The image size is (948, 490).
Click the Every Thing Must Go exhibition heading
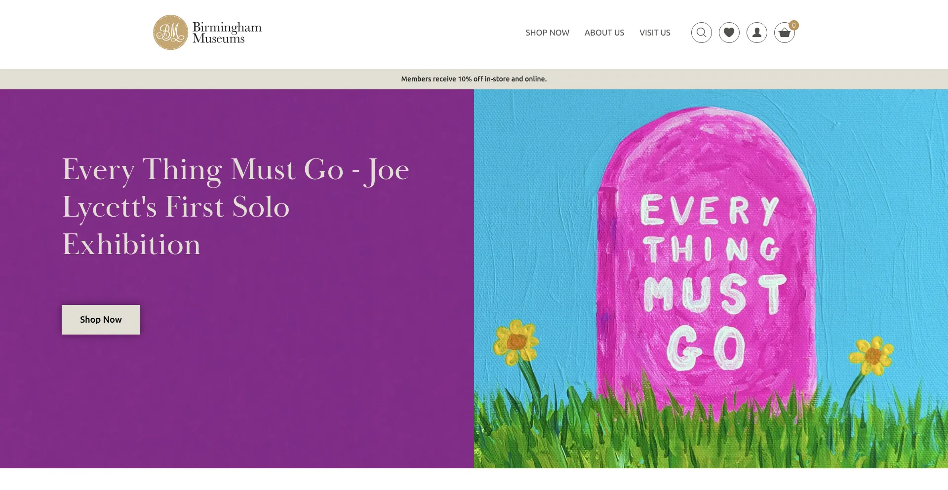click(236, 207)
